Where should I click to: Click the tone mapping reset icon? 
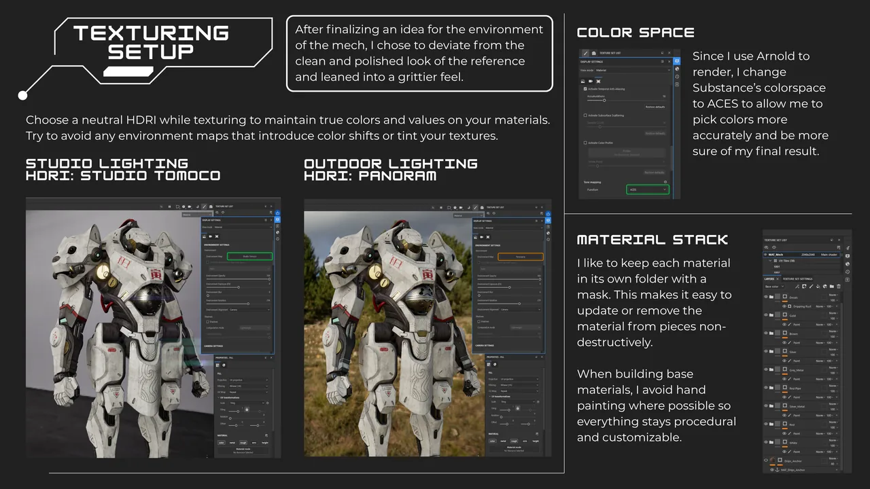pyautogui.click(x=665, y=182)
